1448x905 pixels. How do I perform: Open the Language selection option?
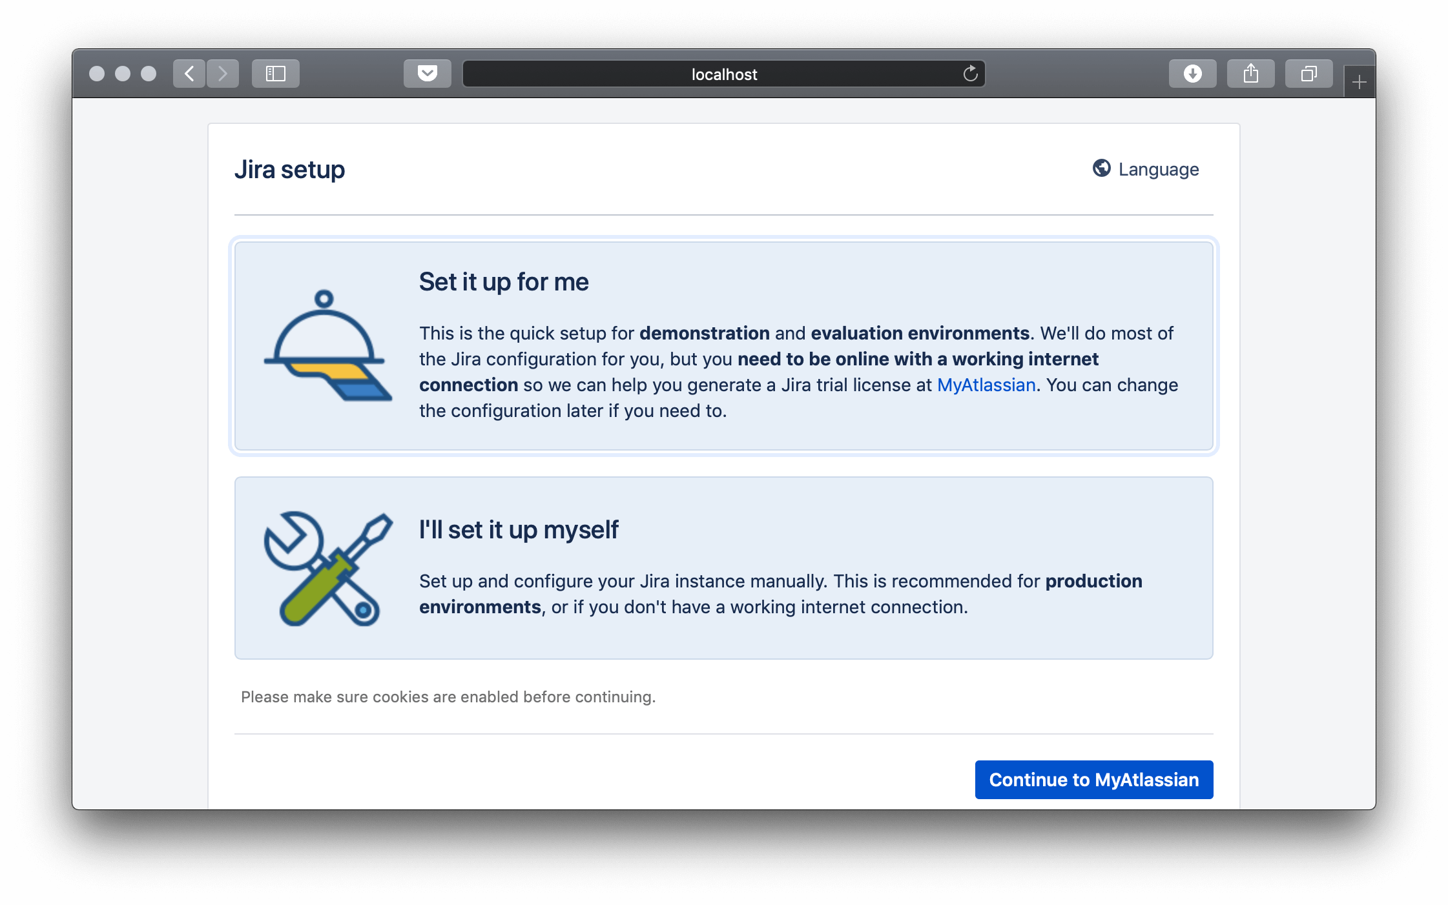coord(1158,169)
